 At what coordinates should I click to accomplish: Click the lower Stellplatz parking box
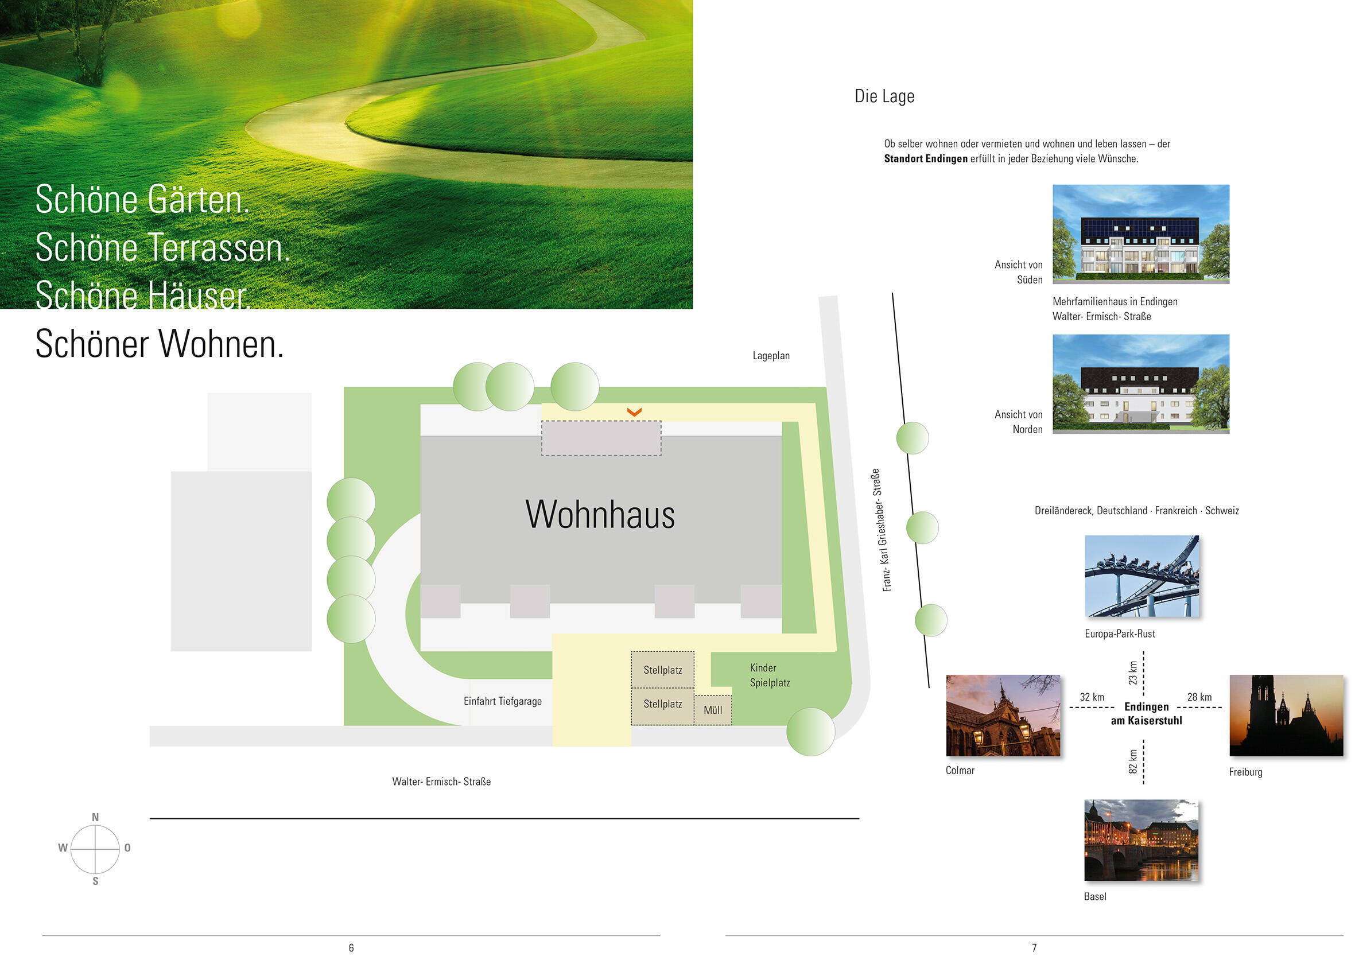point(662,705)
